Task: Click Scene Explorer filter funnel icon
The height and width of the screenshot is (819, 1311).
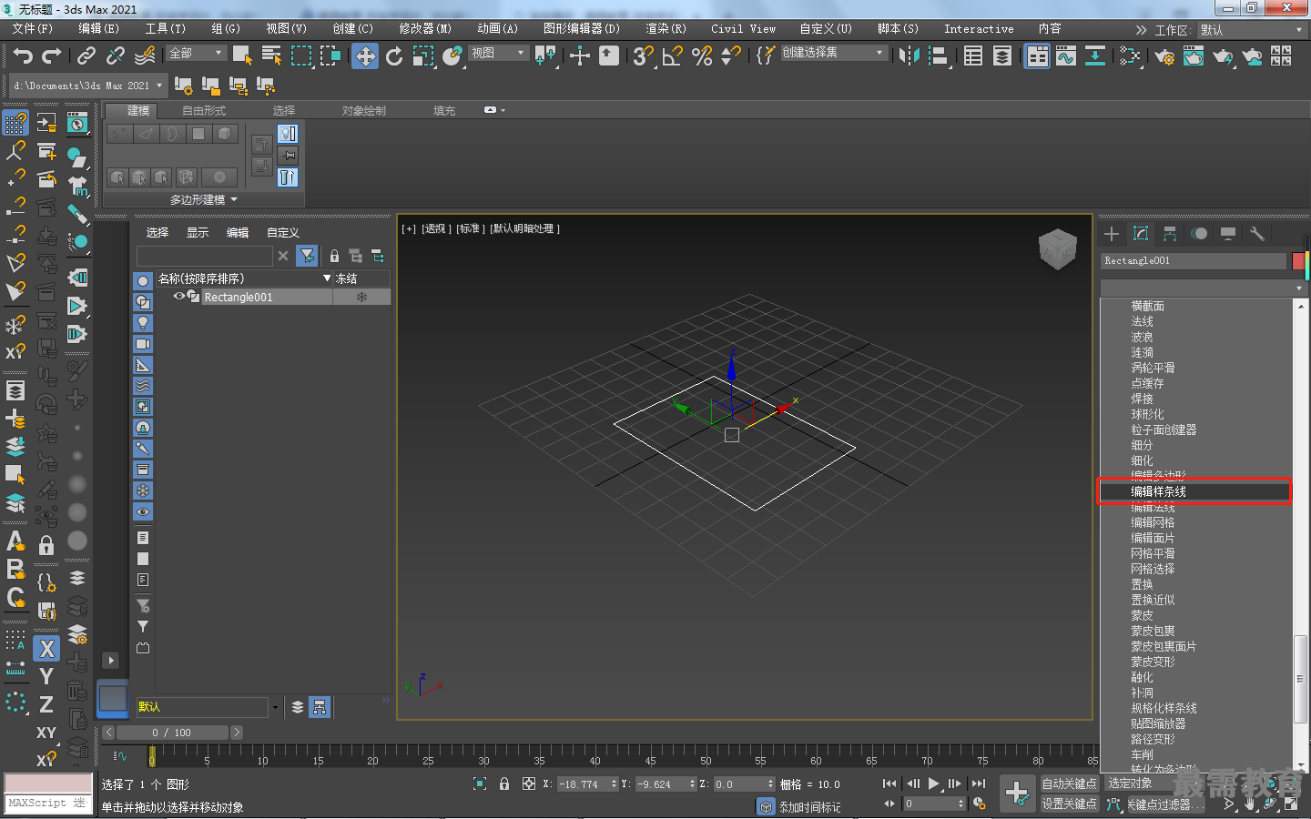Action: pyautogui.click(x=308, y=257)
